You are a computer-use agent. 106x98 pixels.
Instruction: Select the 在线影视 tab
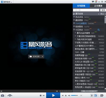(81, 6)
